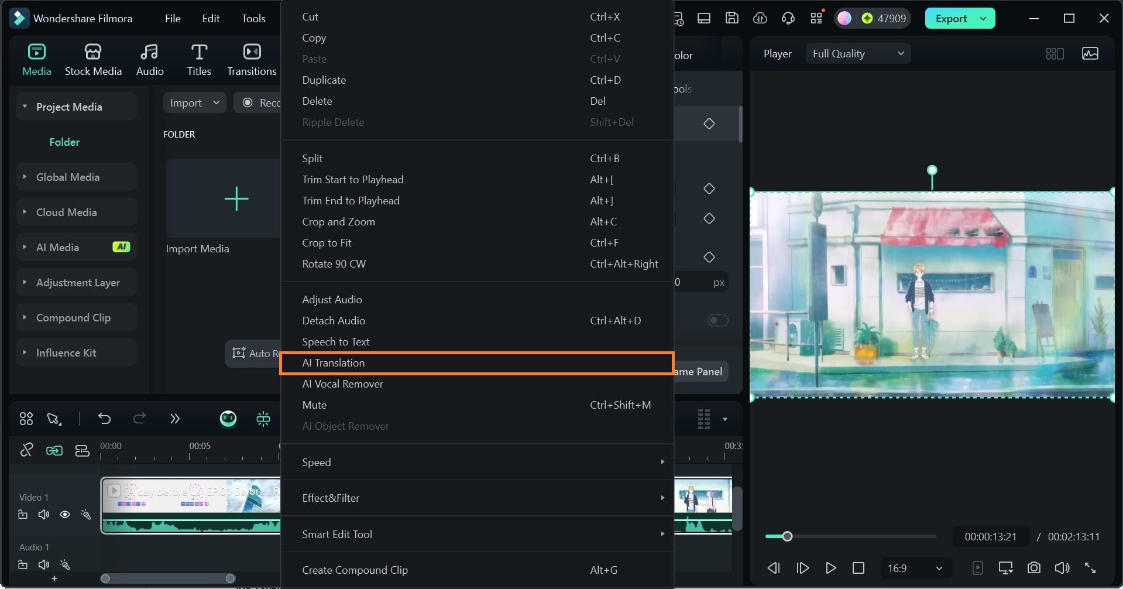Click the layout panel icon in title bar
The height and width of the screenshot is (589, 1123).
coord(704,18)
